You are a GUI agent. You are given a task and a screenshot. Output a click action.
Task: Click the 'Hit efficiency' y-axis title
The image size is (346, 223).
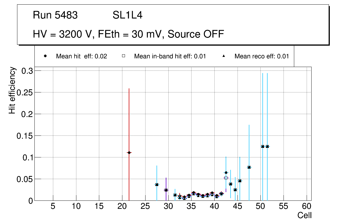12,90
